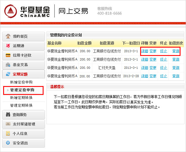Screen dimensions: 186x152
Task: Click the bank building icon beside 基金交易
Action: pos(8,65)
